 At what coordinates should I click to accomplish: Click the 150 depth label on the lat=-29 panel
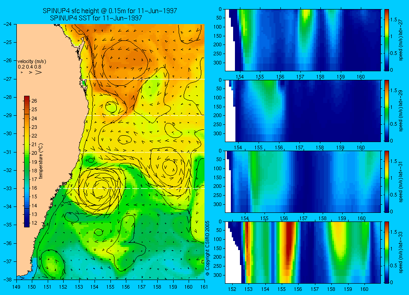pos(218,107)
